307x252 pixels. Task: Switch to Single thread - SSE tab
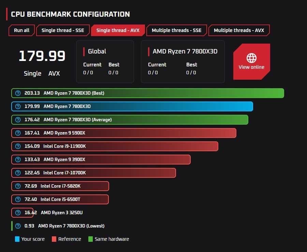click(x=63, y=30)
